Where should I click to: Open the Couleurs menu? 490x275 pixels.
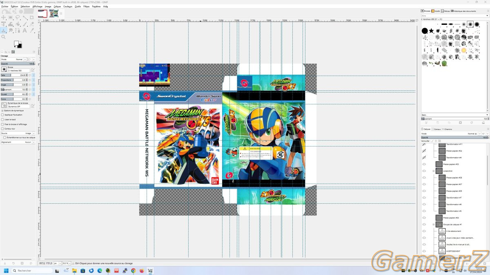click(x=68, y=7)
